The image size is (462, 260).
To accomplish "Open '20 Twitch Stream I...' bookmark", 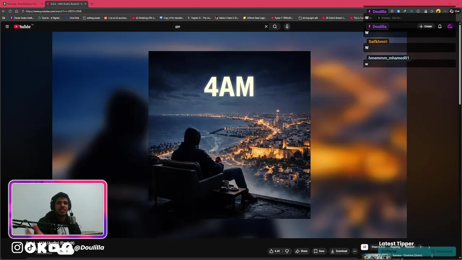I will coord(334,18).
